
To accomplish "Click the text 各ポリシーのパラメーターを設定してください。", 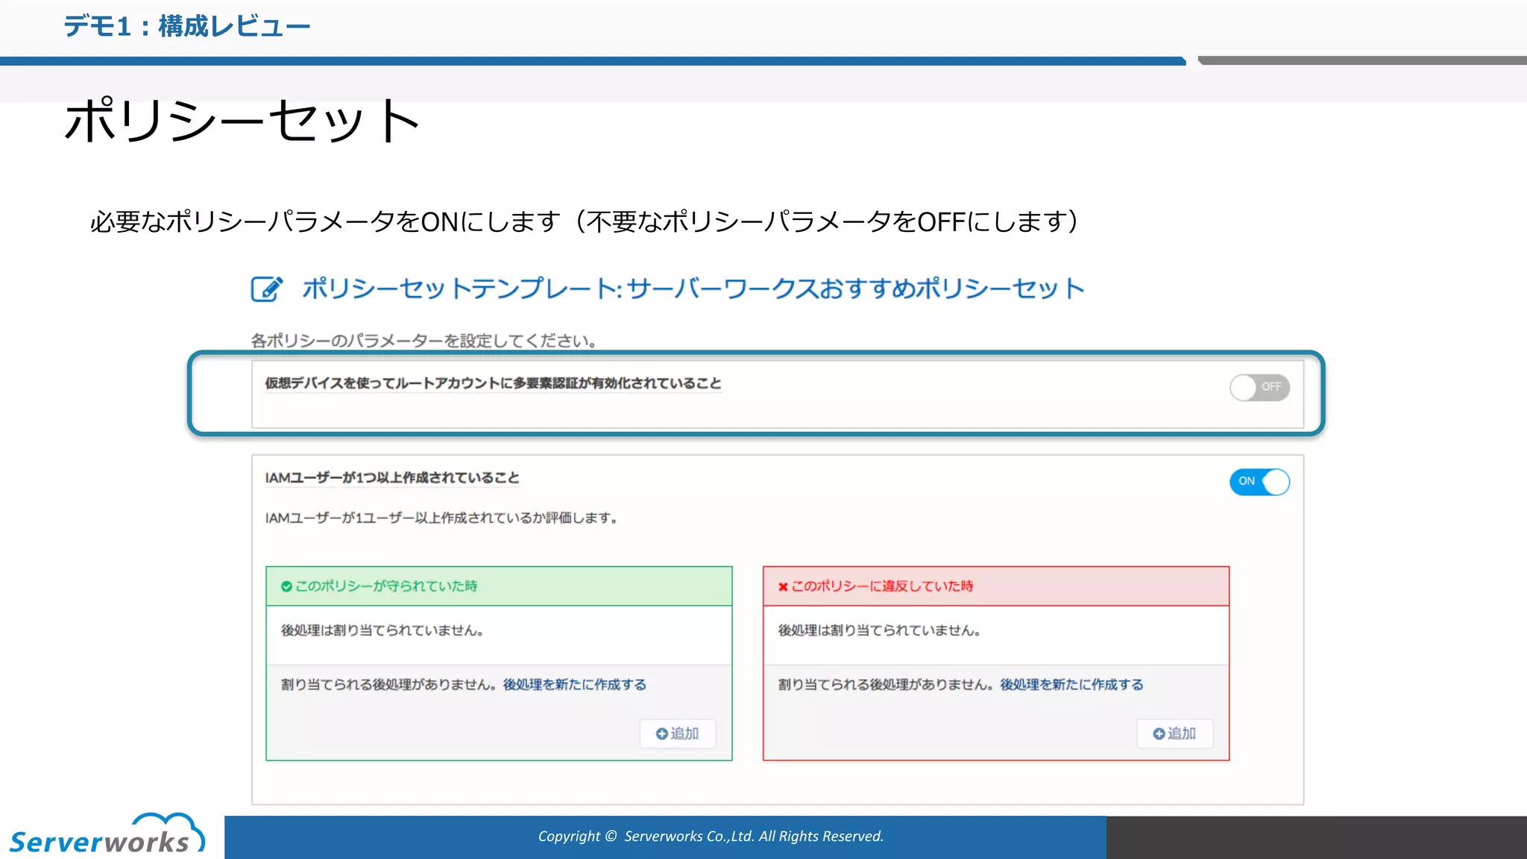I will [425, 341].
